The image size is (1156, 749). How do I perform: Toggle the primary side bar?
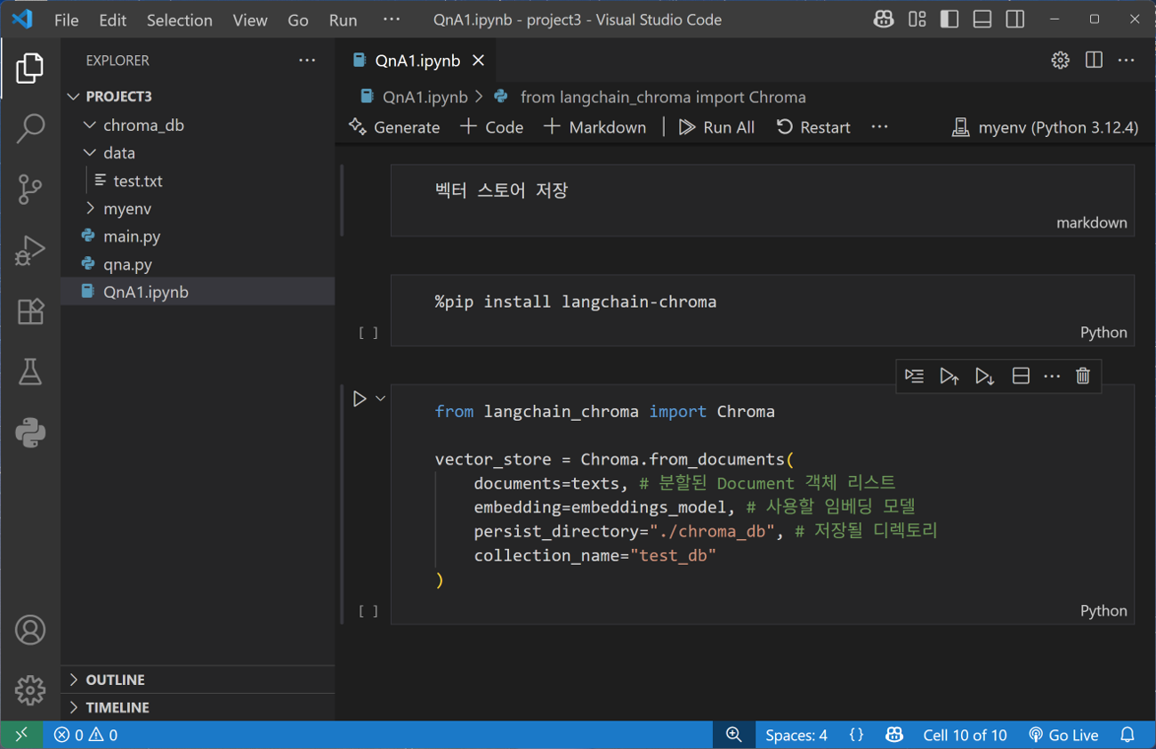point(950,20)
